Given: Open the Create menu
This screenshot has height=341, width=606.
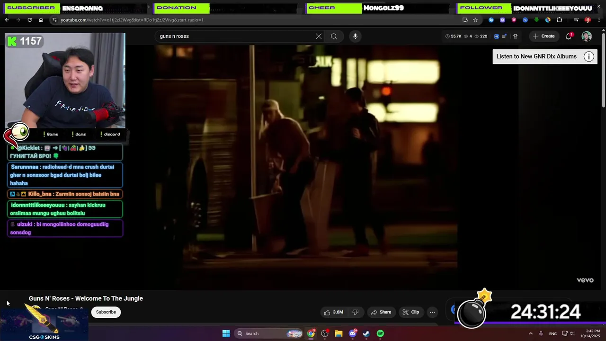Looking at the screenshot, I should (544, 36).
